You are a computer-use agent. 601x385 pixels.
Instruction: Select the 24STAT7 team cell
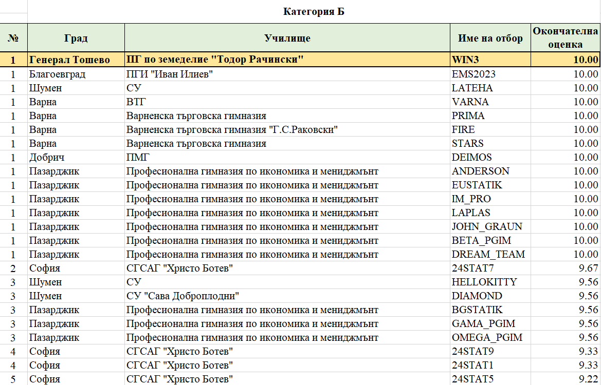pos(490,268)
